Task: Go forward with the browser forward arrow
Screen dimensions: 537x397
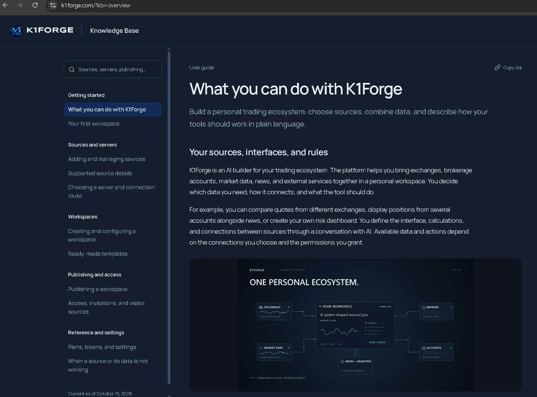Action: tap(20, 5)
